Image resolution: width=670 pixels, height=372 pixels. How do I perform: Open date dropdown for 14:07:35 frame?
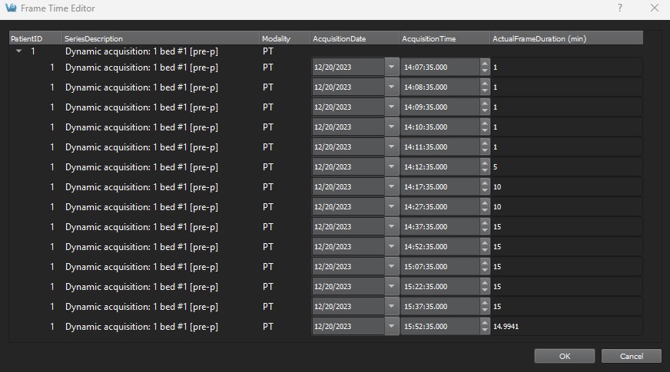point(392,67)
